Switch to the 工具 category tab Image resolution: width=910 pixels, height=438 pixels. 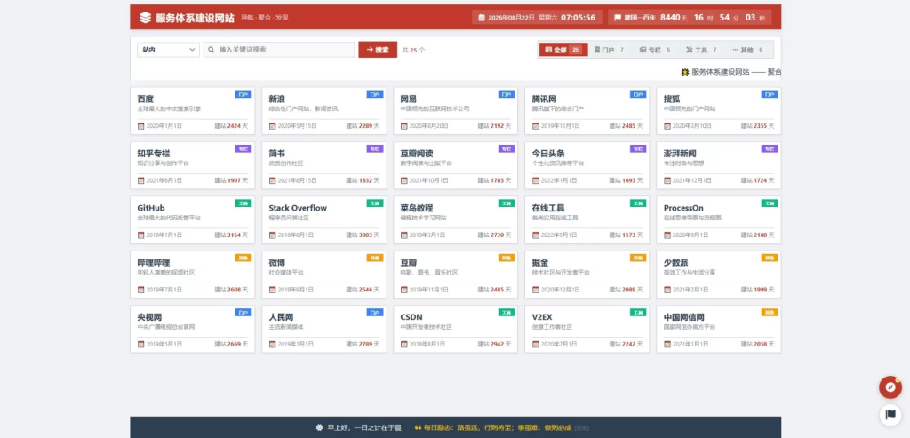coord(701,50)
